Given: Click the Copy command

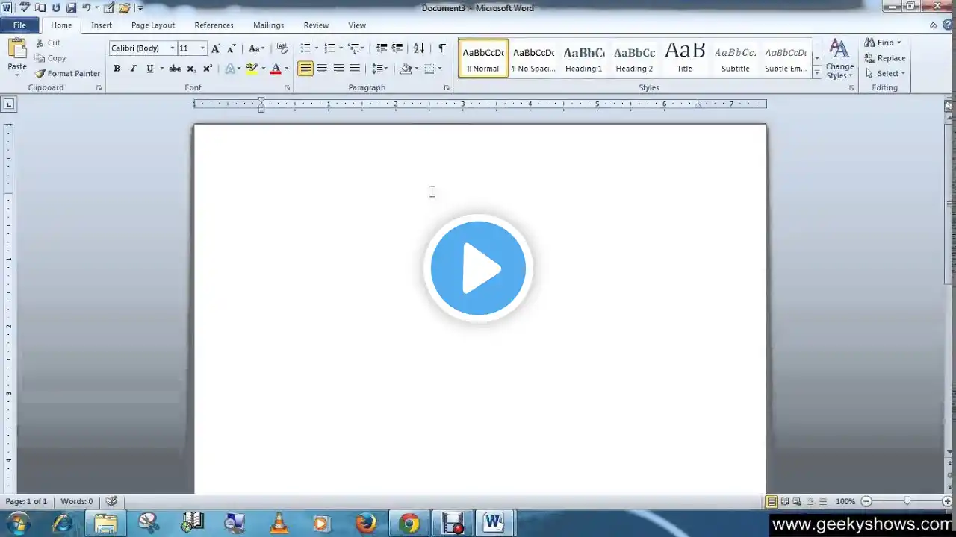Looking at the screenshot, I should [x=50, y=58].
